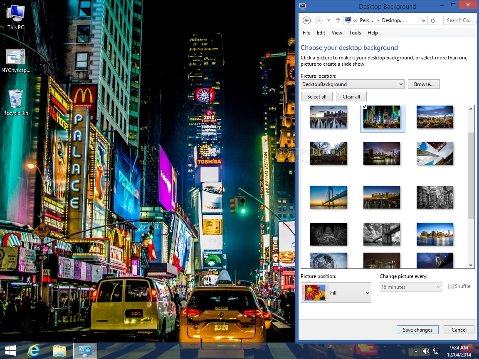Show hidden system tray icons

[x=416, y=351]
